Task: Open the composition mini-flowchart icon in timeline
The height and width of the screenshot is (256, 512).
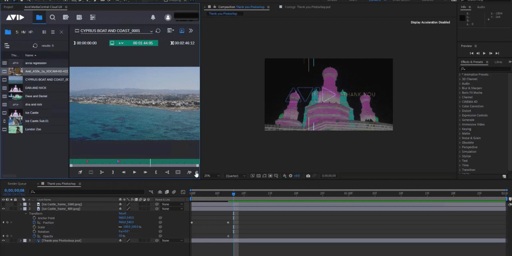Action: 151,192
